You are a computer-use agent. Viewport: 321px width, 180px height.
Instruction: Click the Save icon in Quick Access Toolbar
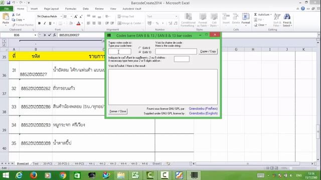9,2
